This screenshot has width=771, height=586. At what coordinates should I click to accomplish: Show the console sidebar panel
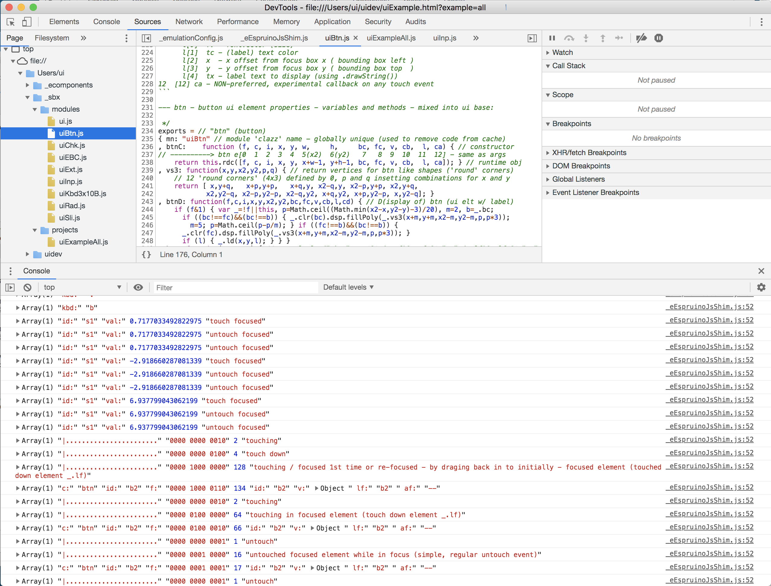pos(10,288)
